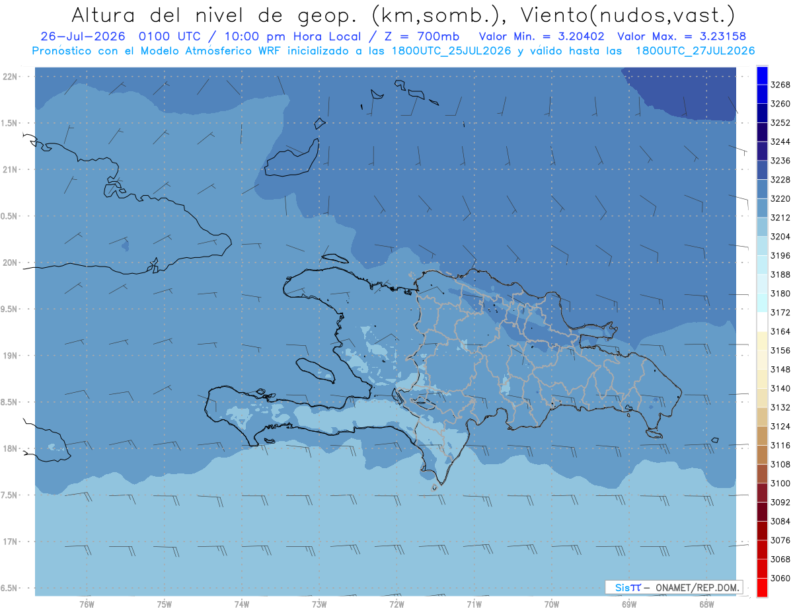This screenshot has width=793, height=613.
Task: Click the date text '26-Jul-2026'
Action: [x=84, y=36]
